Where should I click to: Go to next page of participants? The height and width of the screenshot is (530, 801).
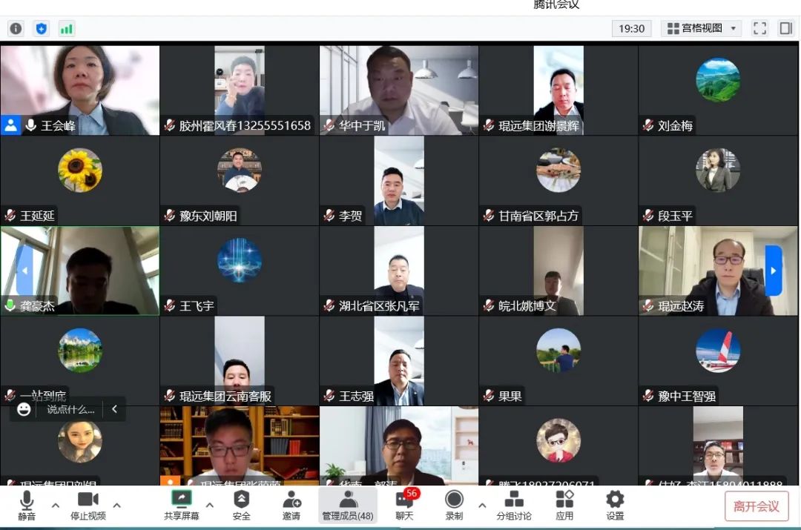pos(774,271)
